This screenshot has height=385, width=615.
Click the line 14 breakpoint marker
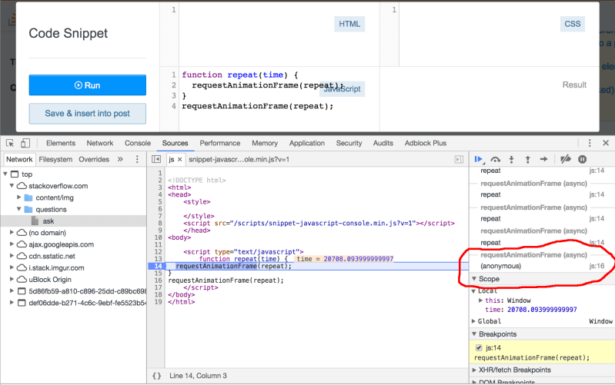tap(157, 267)
